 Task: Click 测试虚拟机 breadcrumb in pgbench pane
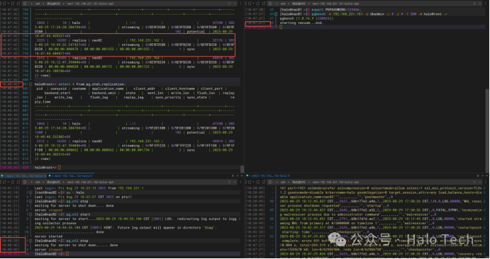coord(299,4)
